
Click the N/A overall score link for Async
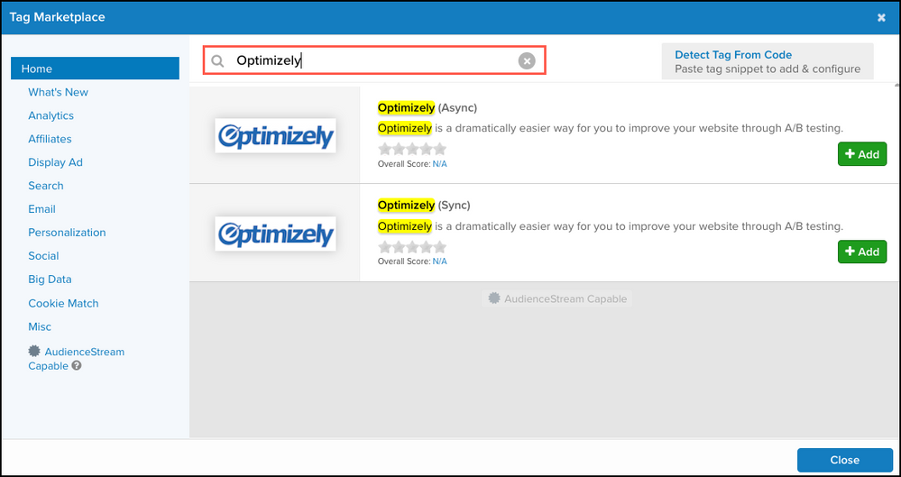pyautogui.click(x=439, y=164)
